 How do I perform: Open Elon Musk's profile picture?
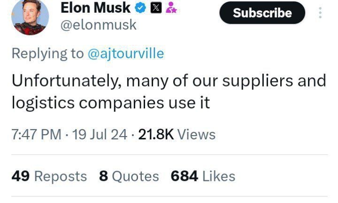31,17
